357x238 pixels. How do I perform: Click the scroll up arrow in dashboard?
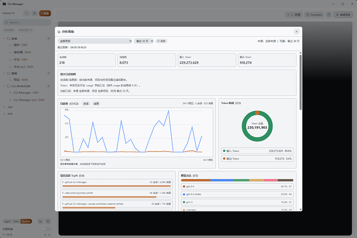coord(300,53)
